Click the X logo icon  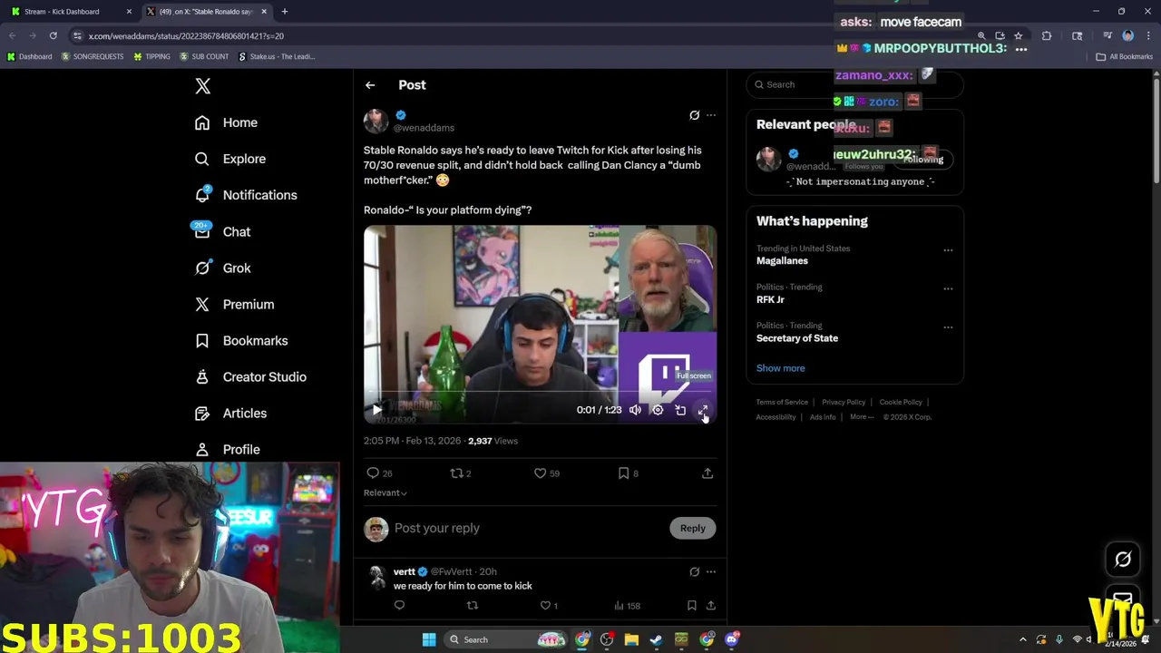[202, 86]
